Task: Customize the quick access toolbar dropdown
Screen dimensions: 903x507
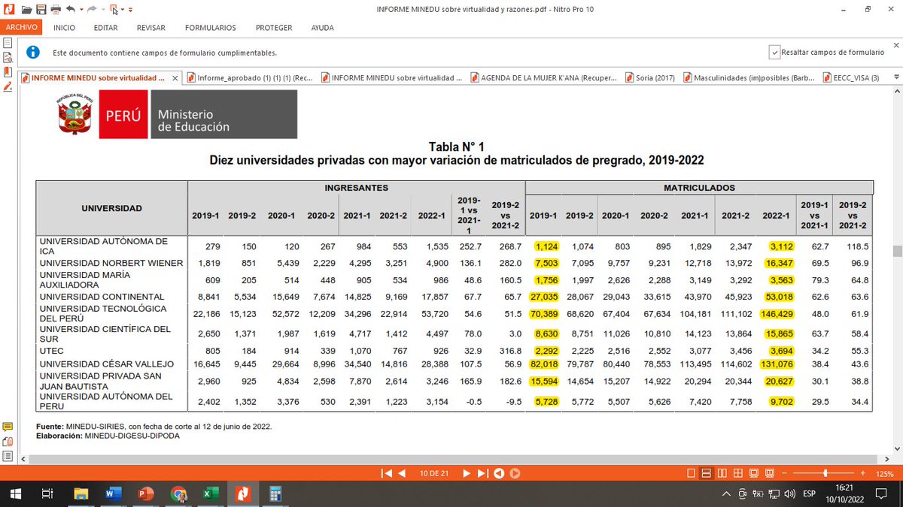Action: coord(131,10)
